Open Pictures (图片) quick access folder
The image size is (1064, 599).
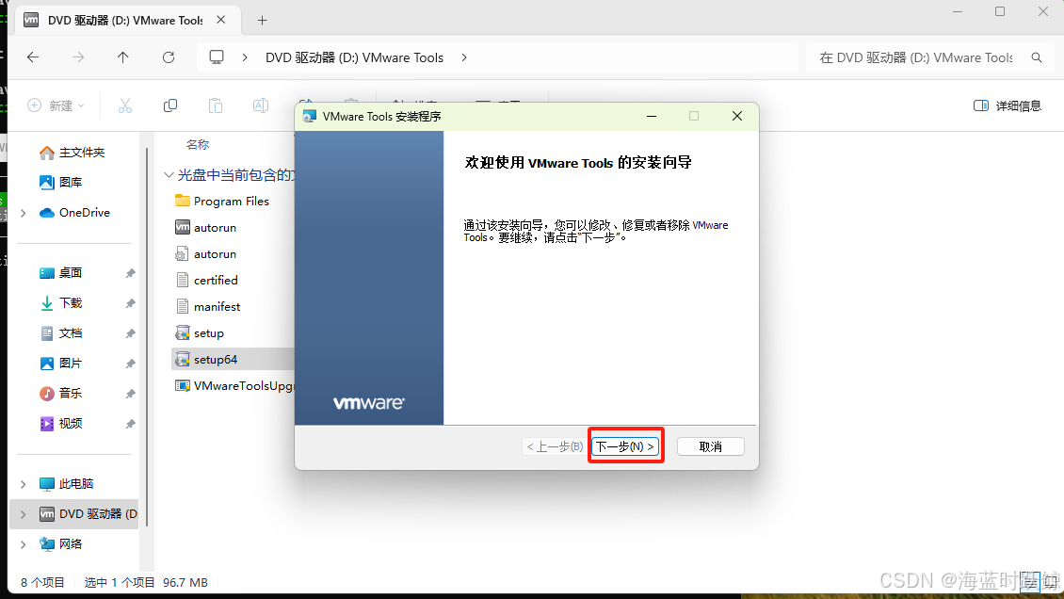point(60,363)
